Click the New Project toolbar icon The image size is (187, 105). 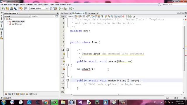point(7,8)
